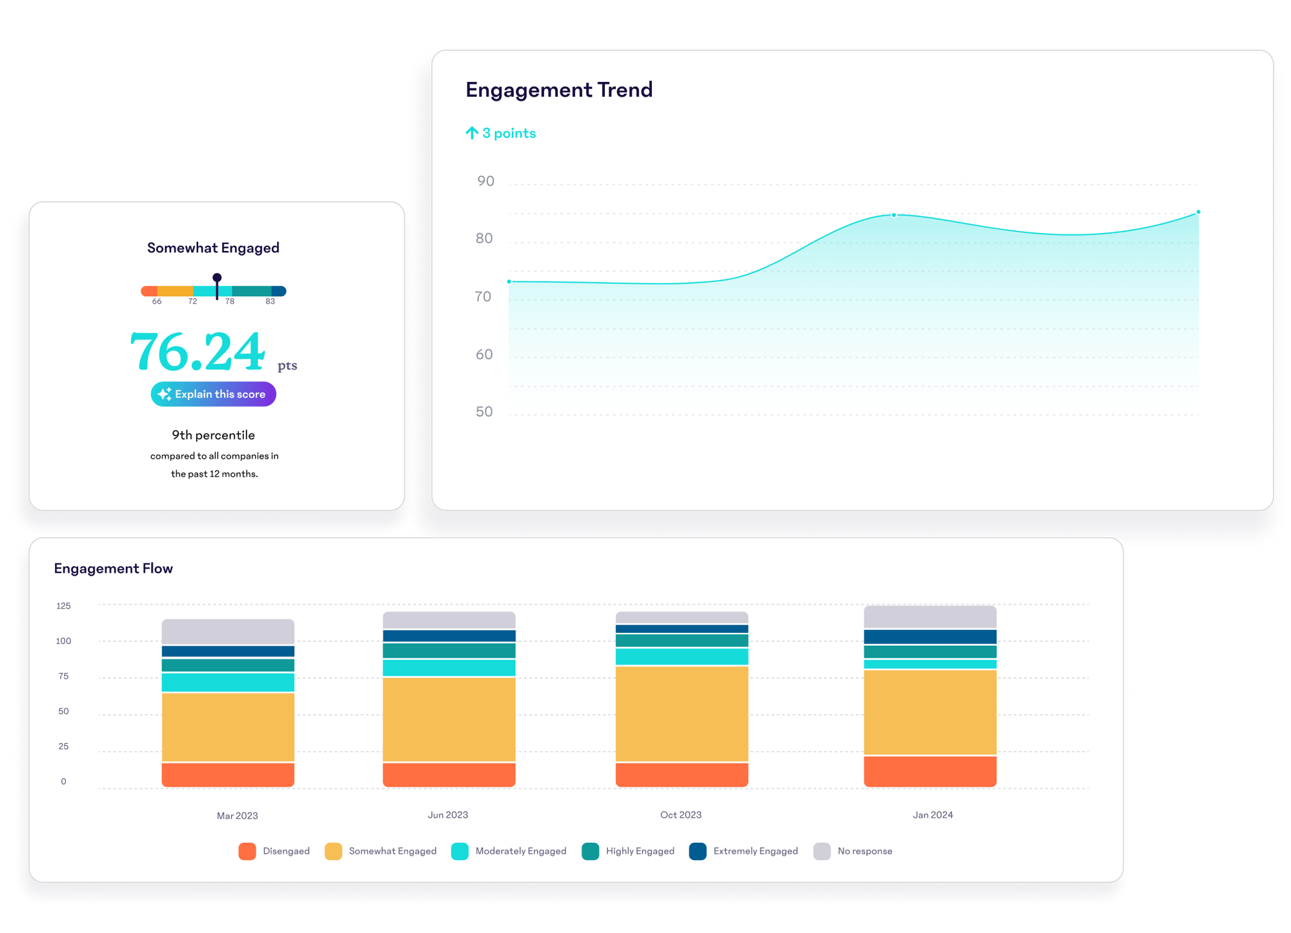Select the Disengaged legend swatch
The image size is (1291, 933).
247,851
